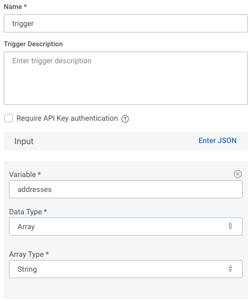Click the Data Type up-down arrows icon
This screenshot has width=250, height=302.
pyautogui.click(x=230, y=226)
